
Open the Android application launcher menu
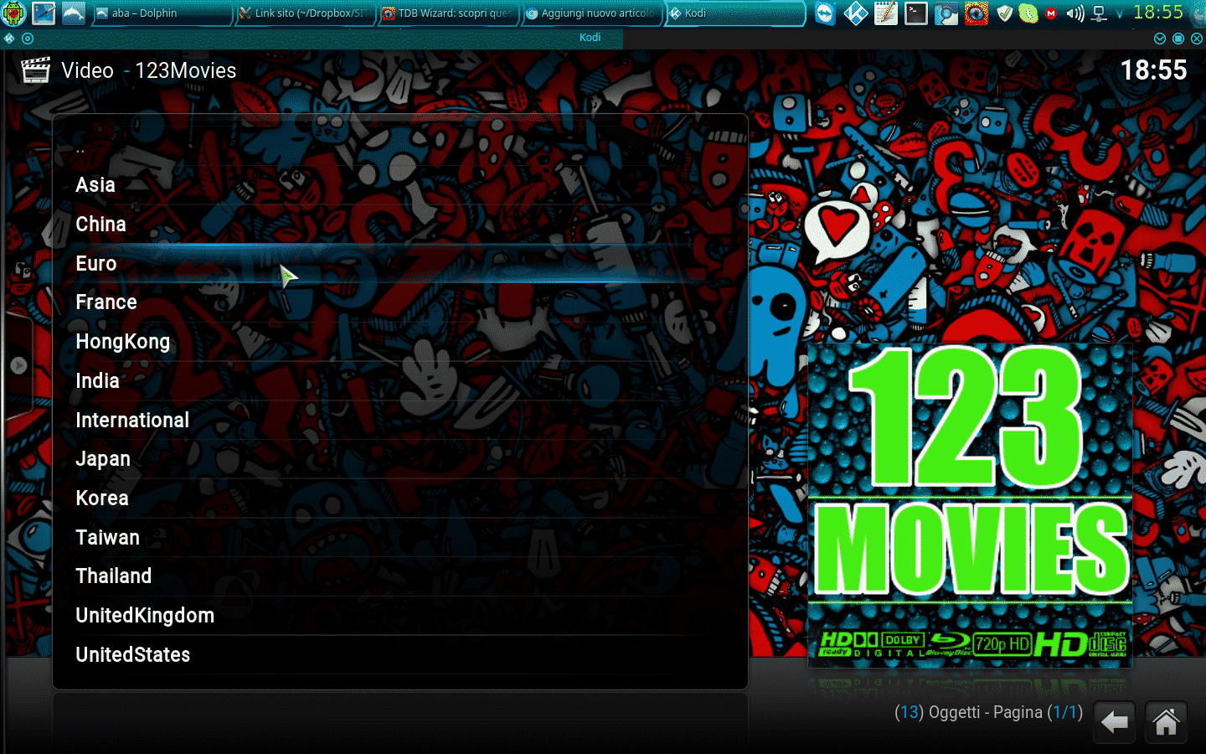coord(14,13)
